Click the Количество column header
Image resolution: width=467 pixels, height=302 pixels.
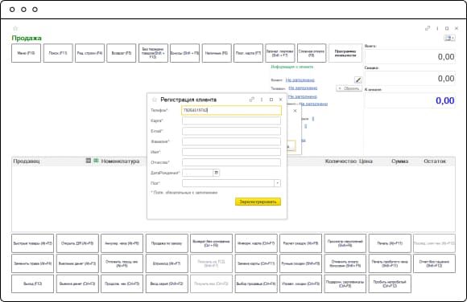tap(341, 161)
